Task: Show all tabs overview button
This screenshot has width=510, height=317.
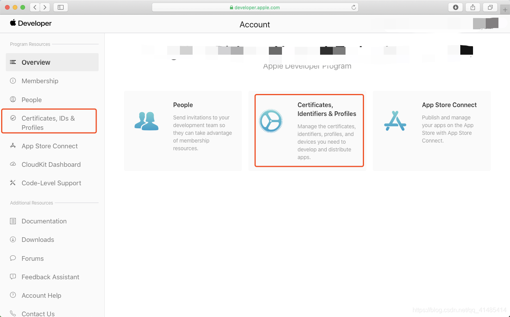Action: click(490, 7)
